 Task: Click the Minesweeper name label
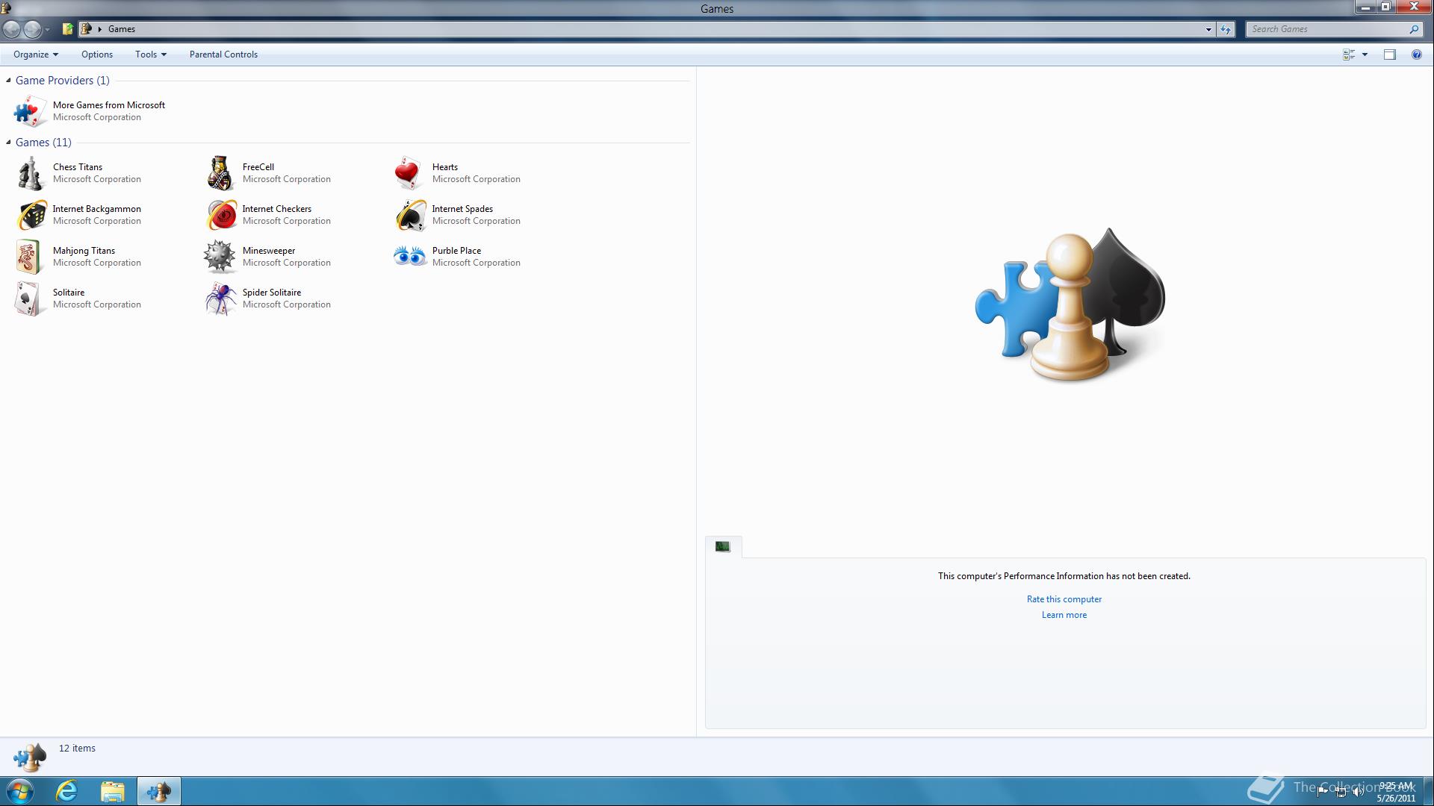[269, 251]
